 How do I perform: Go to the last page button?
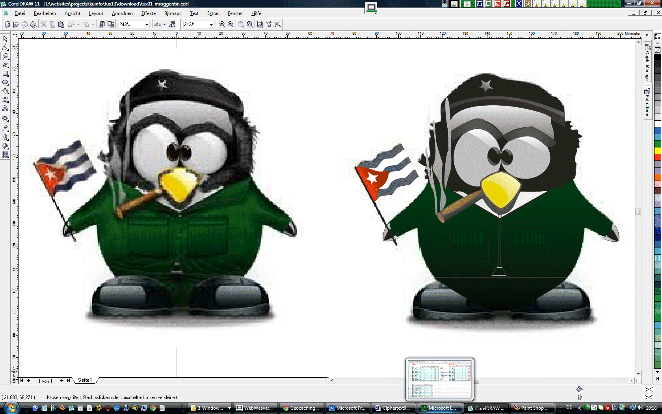68,380
